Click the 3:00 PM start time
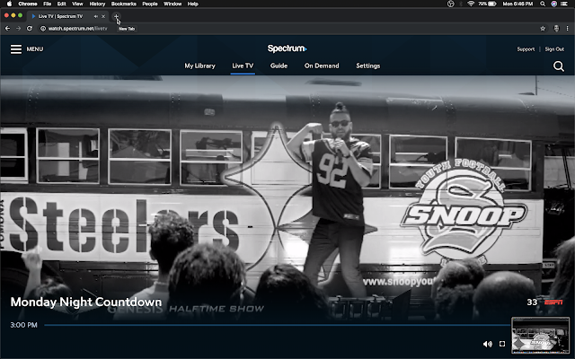 pyautogui.click(x=24, y=325)
